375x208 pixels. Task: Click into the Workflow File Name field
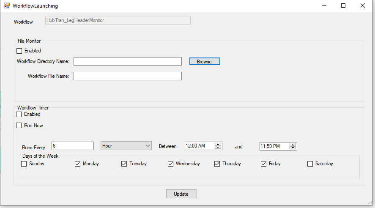[x=127, y=76]
